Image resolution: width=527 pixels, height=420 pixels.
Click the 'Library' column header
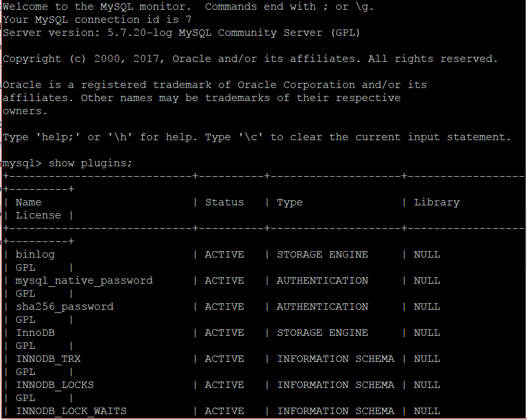436,202
